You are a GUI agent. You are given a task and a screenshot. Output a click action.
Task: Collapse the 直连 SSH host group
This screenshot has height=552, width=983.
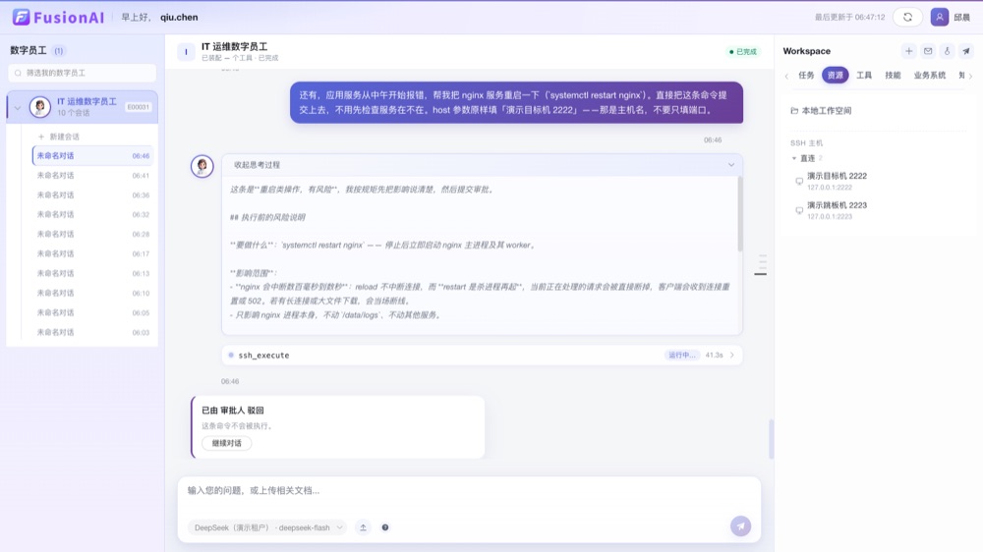click(x=793, y=158)
